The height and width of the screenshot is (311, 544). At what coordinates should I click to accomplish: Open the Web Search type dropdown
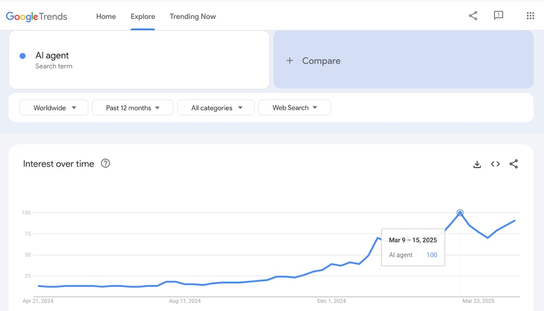coord(294,107)
